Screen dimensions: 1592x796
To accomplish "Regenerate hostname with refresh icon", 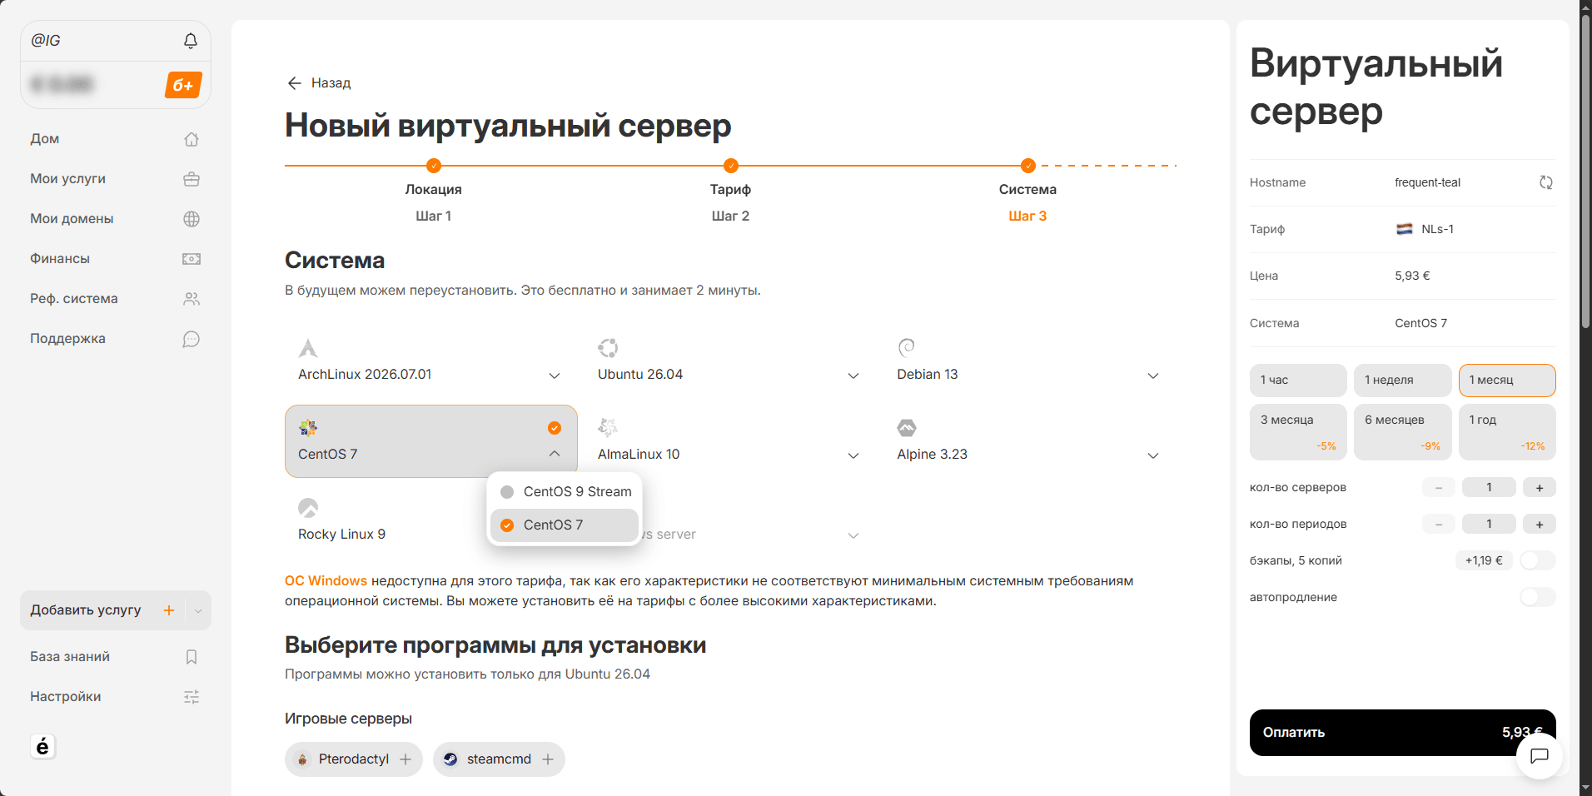I will [1546, 182].
